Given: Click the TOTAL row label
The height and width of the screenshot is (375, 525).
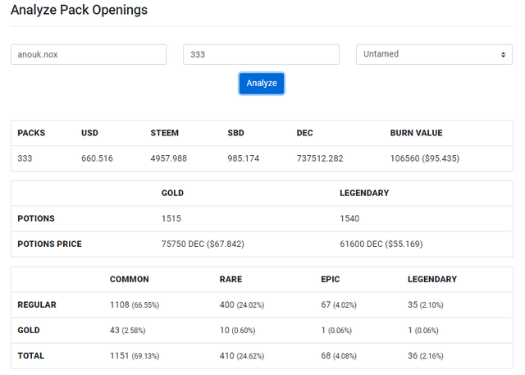Looking at the screenshot, I should click(31, 355).
